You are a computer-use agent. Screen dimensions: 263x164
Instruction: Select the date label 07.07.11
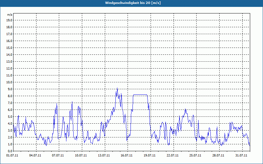[x=58, y=155]
